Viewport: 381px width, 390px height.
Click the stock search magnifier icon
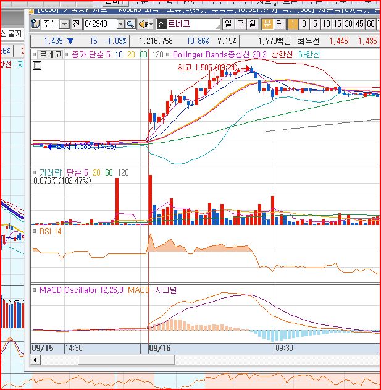pyautogui.click(x=131, y=24)
